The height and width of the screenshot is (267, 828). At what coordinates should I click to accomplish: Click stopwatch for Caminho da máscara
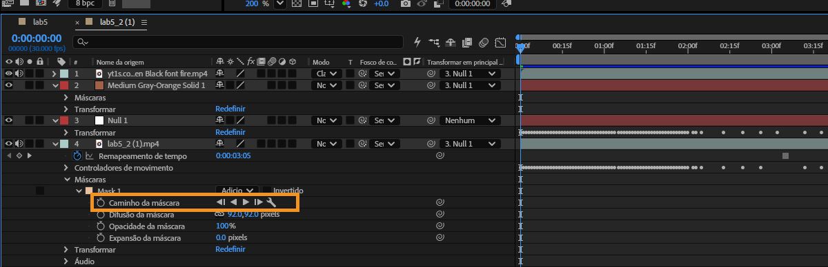coord(101,202)
